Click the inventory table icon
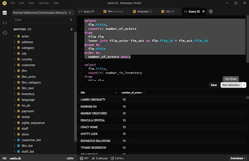This screenshot has width=249, height=161. click(x=18, y=94)
